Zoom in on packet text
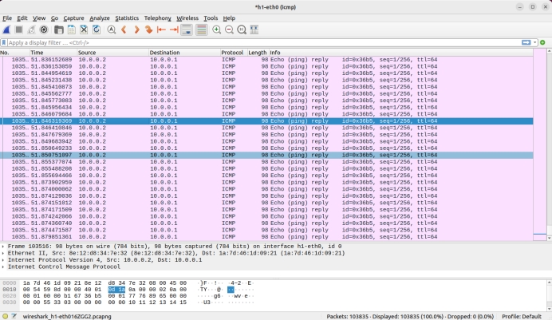 [216, 30]
